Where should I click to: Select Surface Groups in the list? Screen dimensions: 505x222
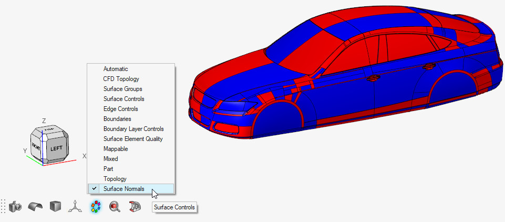[122, 89]
